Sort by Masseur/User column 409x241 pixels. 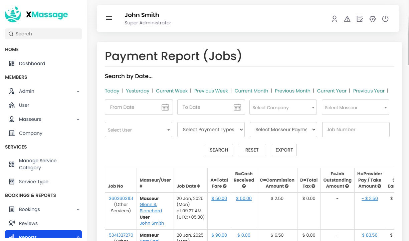(x=141, y=186)
